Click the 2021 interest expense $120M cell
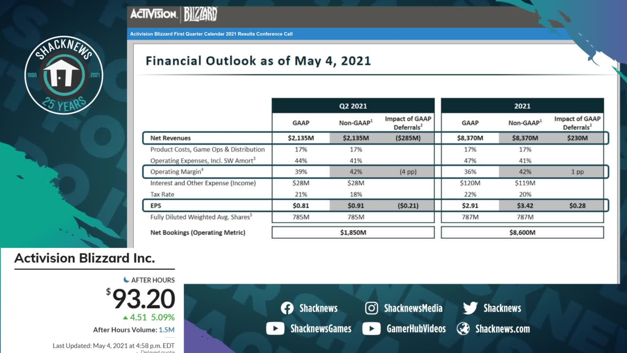This screenshot has height=353, width=627. pos(470,183)
